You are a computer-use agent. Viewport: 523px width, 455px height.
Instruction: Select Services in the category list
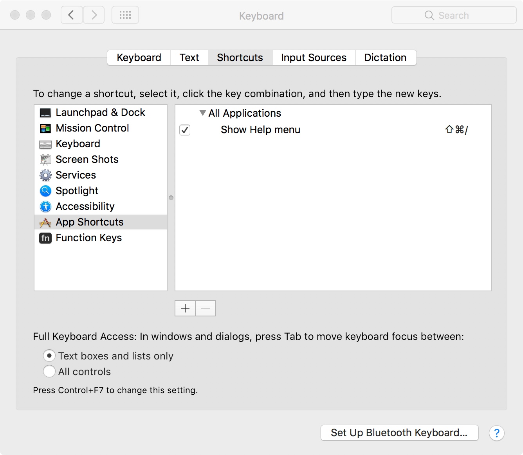tap(101, 175)
